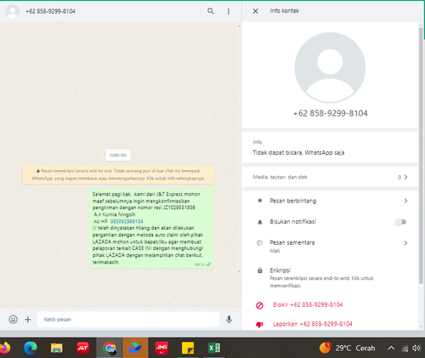
Task: Close the Info kontak panel
Action: (255, 11)
